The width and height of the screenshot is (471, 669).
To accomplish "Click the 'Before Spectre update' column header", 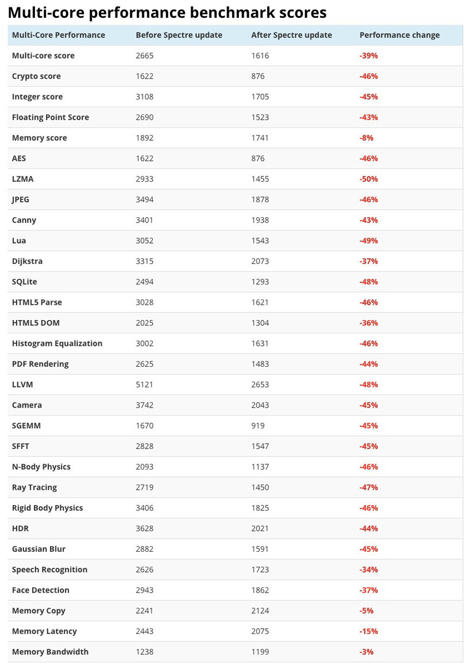I will pyautogui.click(x=179, y=35).
